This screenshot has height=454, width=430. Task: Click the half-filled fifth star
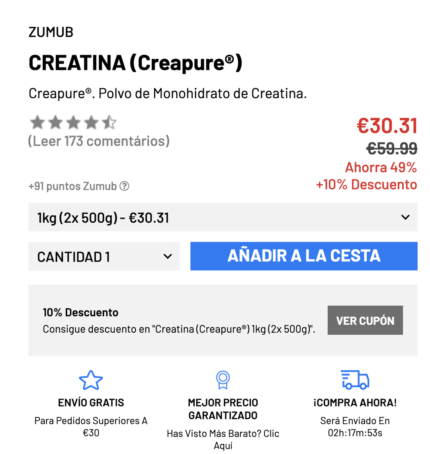109,122
